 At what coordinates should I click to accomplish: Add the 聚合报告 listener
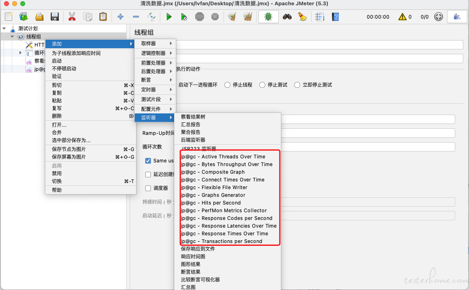(x=228, y=132)
